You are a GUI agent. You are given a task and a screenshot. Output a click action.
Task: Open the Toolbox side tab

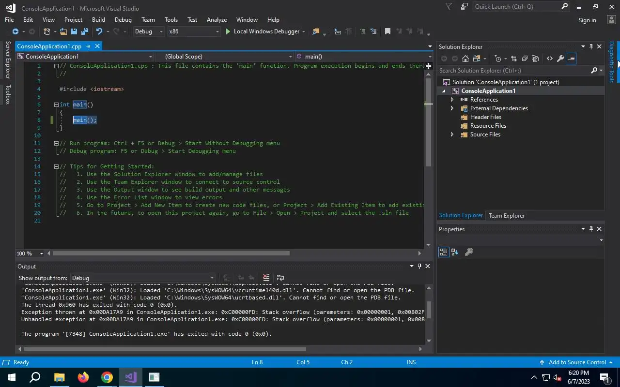coord(8,94)
